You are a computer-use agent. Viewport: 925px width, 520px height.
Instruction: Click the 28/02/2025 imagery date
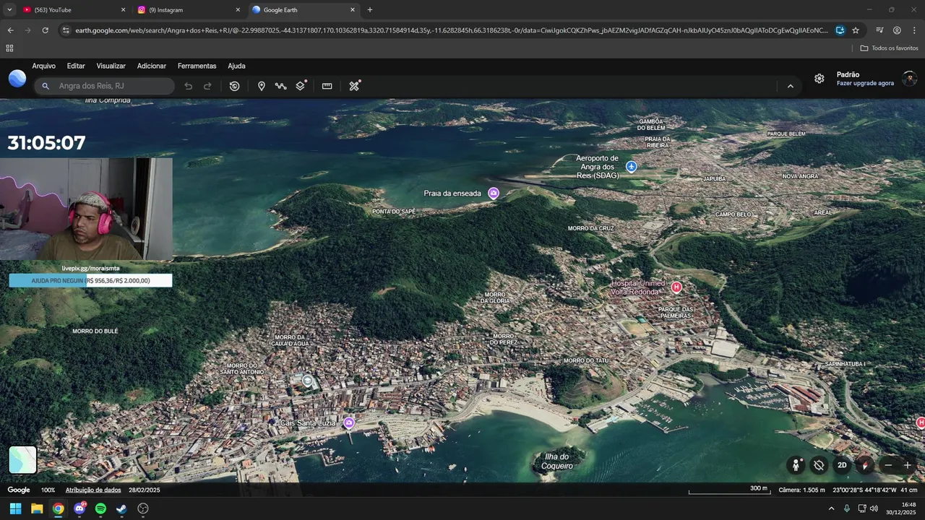(x=145, y=490)
